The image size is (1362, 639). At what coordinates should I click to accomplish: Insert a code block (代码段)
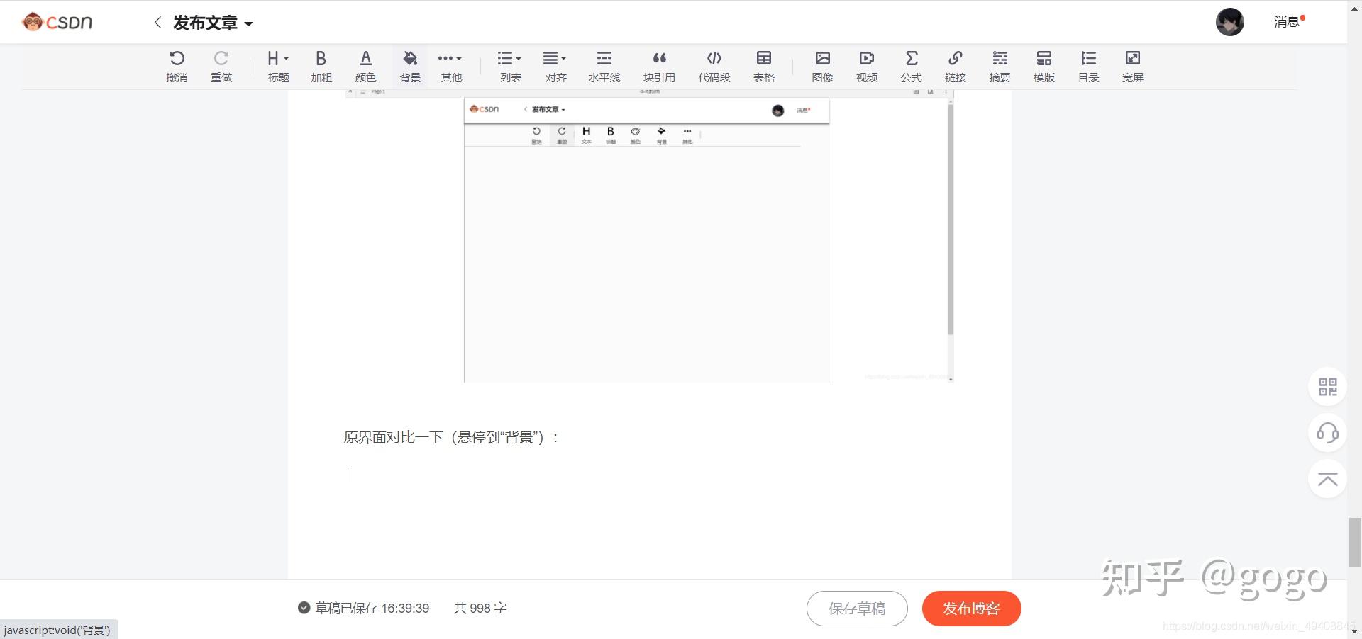[714, 67]
